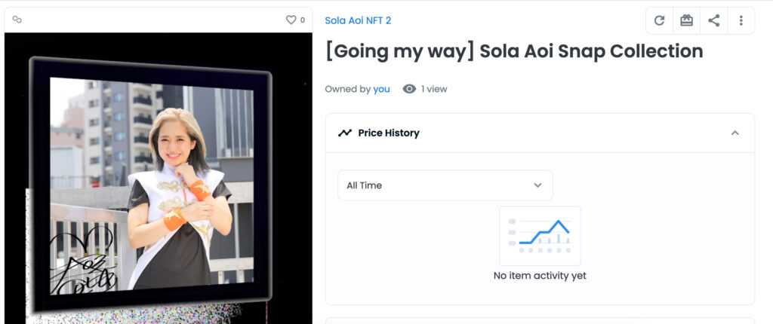Open the All Time range dropdown
773x324 pixels.
click(x=445, y=185)
